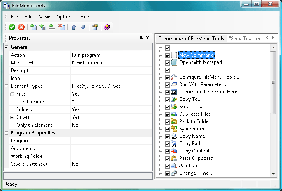Click the Duplicate Files icon

pyautogui.click(x=174, y=114)
